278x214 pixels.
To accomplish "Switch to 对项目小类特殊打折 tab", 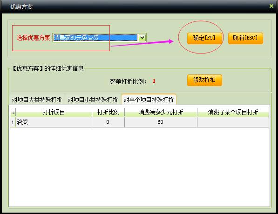I will point(93,100).
